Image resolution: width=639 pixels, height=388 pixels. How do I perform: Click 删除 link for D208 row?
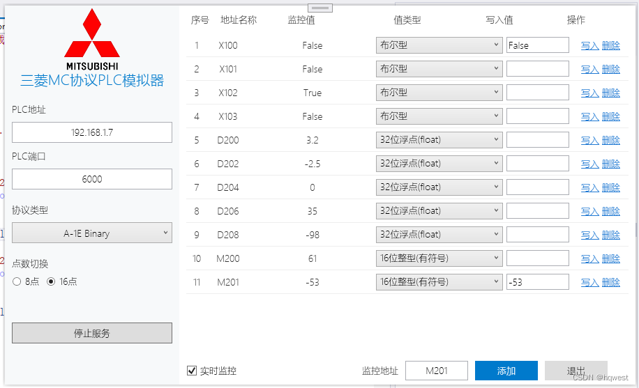pyautogui.click(x=611, y=235)
